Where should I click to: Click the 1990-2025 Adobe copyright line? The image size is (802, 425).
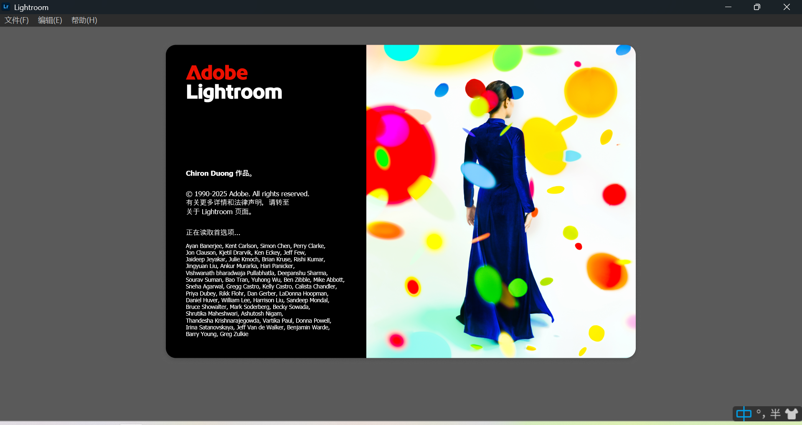point(248,194)
